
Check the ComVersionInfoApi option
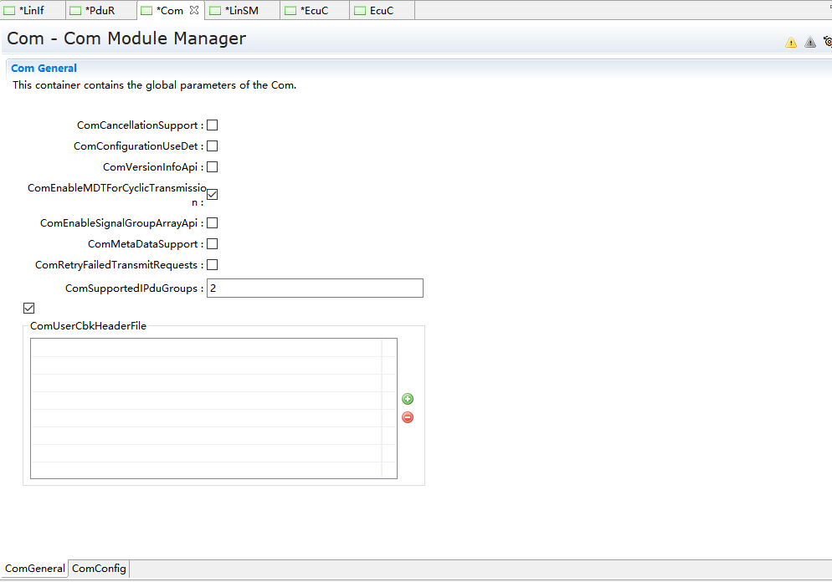213,167
